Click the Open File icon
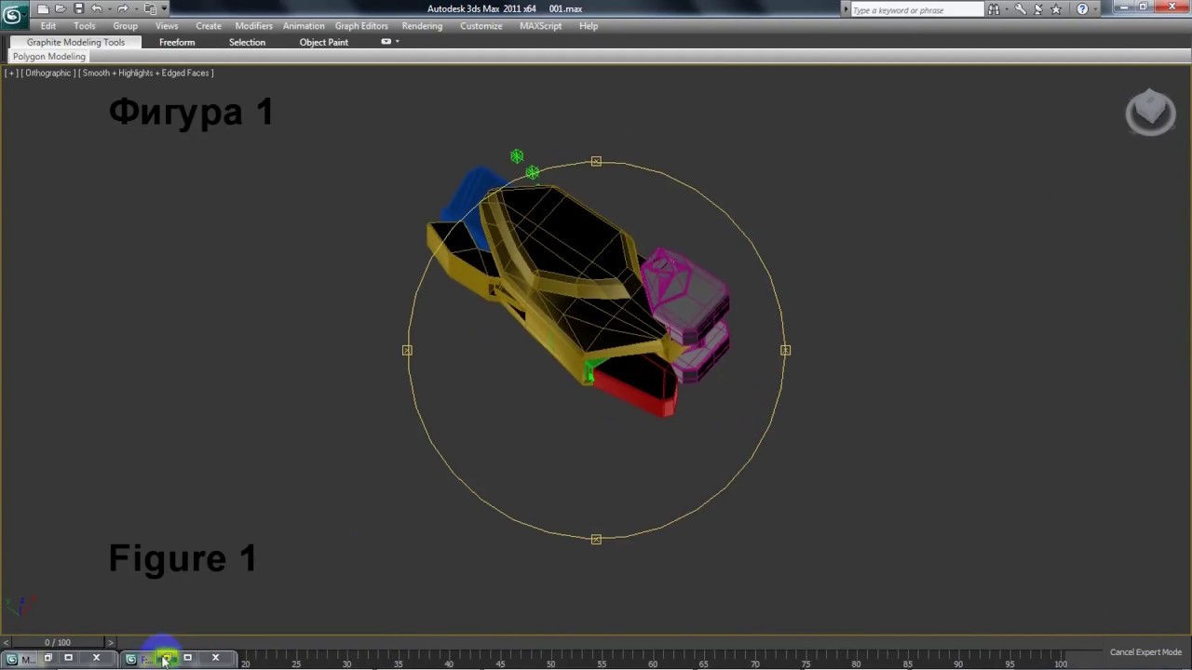The width and height of the screenshot is (1192, 670). coord(61,8)
